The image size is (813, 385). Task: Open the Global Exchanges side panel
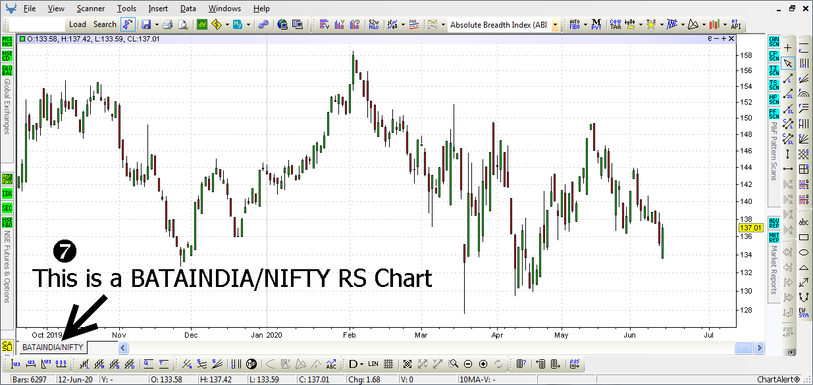7,107
